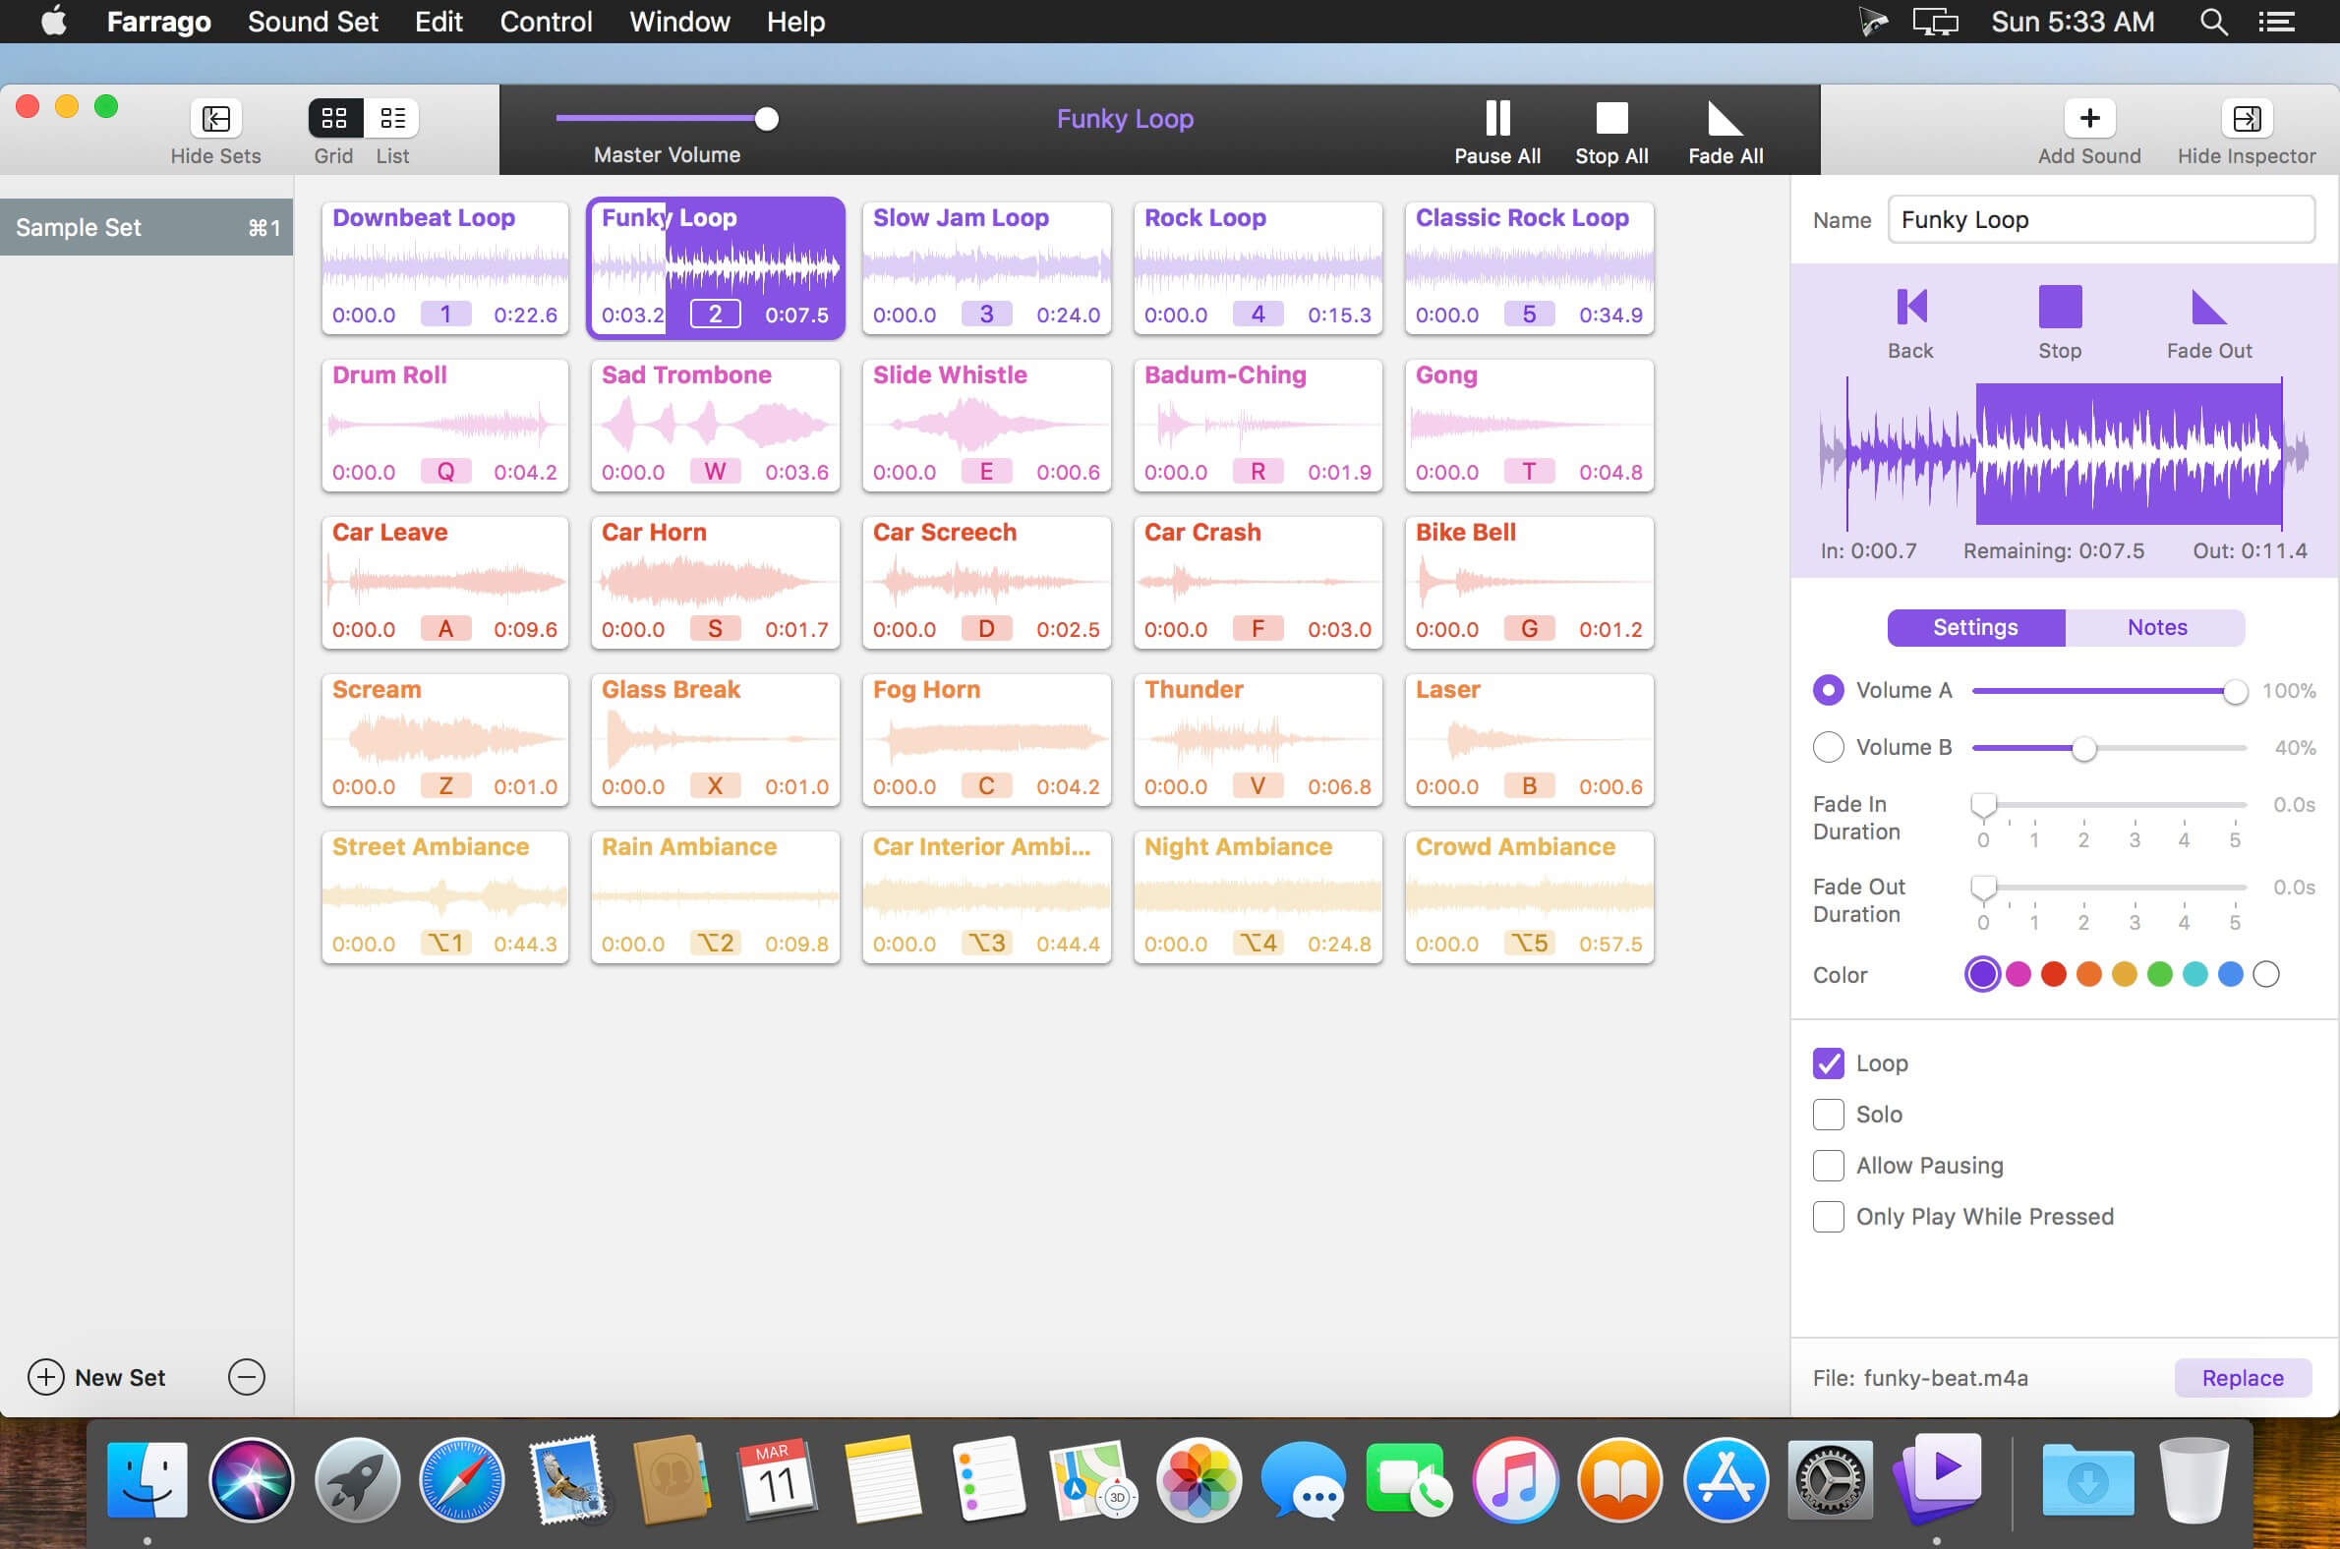The image size is (2340, 1549).
Task: Disable the Loop checkbox
Action: (x=1827, y=1062)
